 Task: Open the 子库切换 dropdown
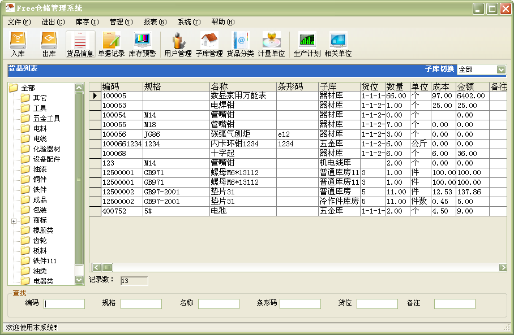(501, 69)
